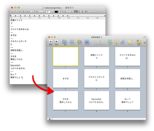The width and height of the screenshot is (154, 131).
Task: Enter full screen in Keynote window
Action: (x=144, y=37)
